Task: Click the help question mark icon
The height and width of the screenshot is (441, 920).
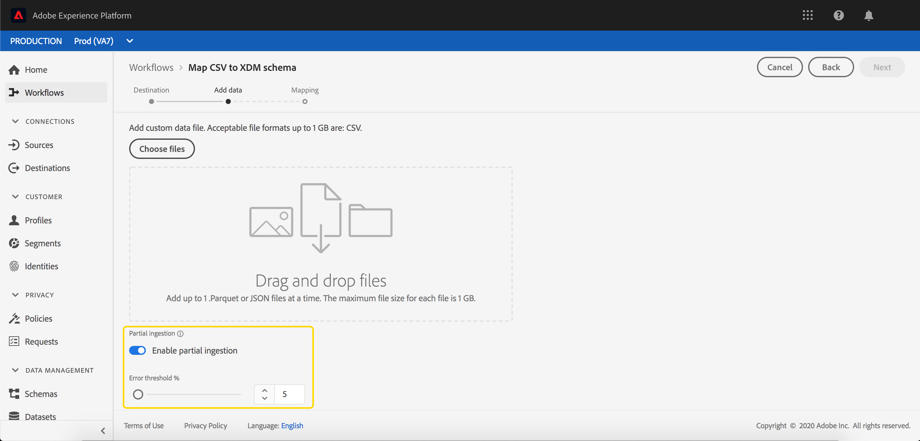Action: click(838, 15)
